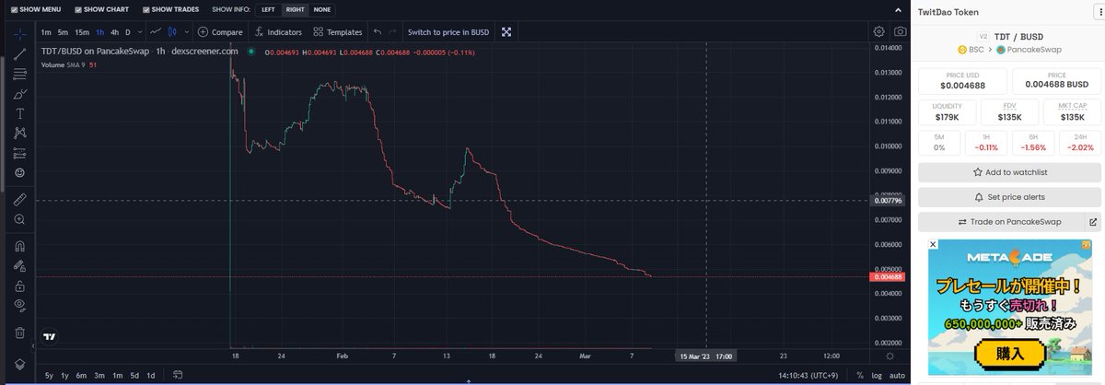The width and height of the screenshot is (1105, 385).
Task: Set the range to 6m
Action: pyautogui.click(x=82, y=375)
